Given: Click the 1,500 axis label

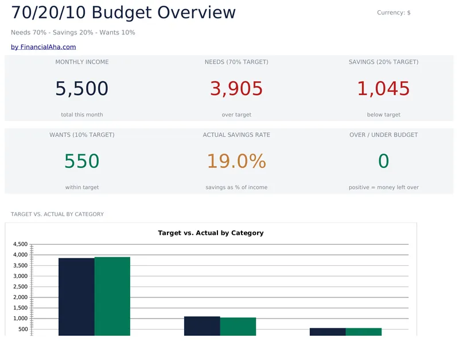Looking at the screenshot, I should click(20, 308).
